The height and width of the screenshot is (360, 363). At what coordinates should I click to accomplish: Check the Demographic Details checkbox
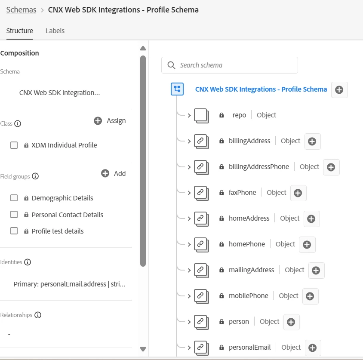14,198
